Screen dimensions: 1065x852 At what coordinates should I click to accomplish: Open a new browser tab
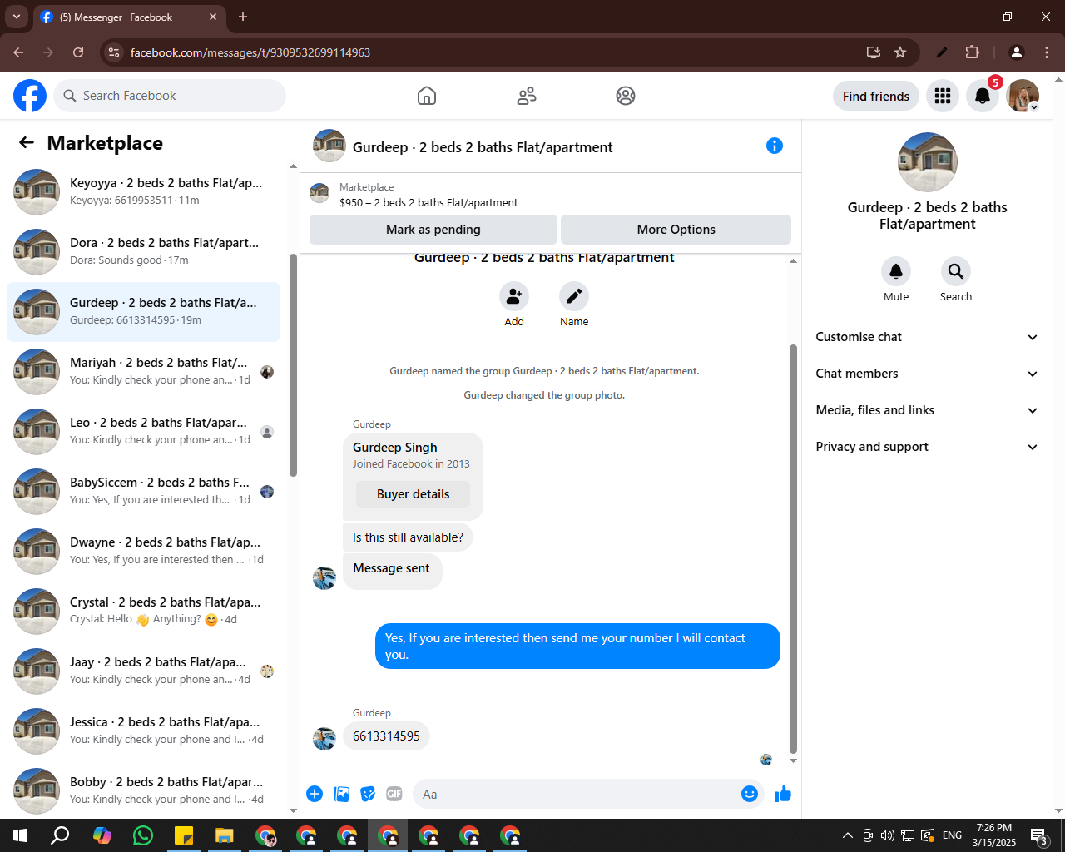click(243, 17)
